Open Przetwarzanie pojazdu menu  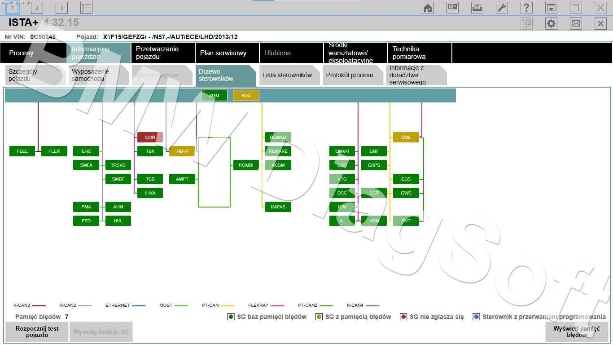click(163, 53)
